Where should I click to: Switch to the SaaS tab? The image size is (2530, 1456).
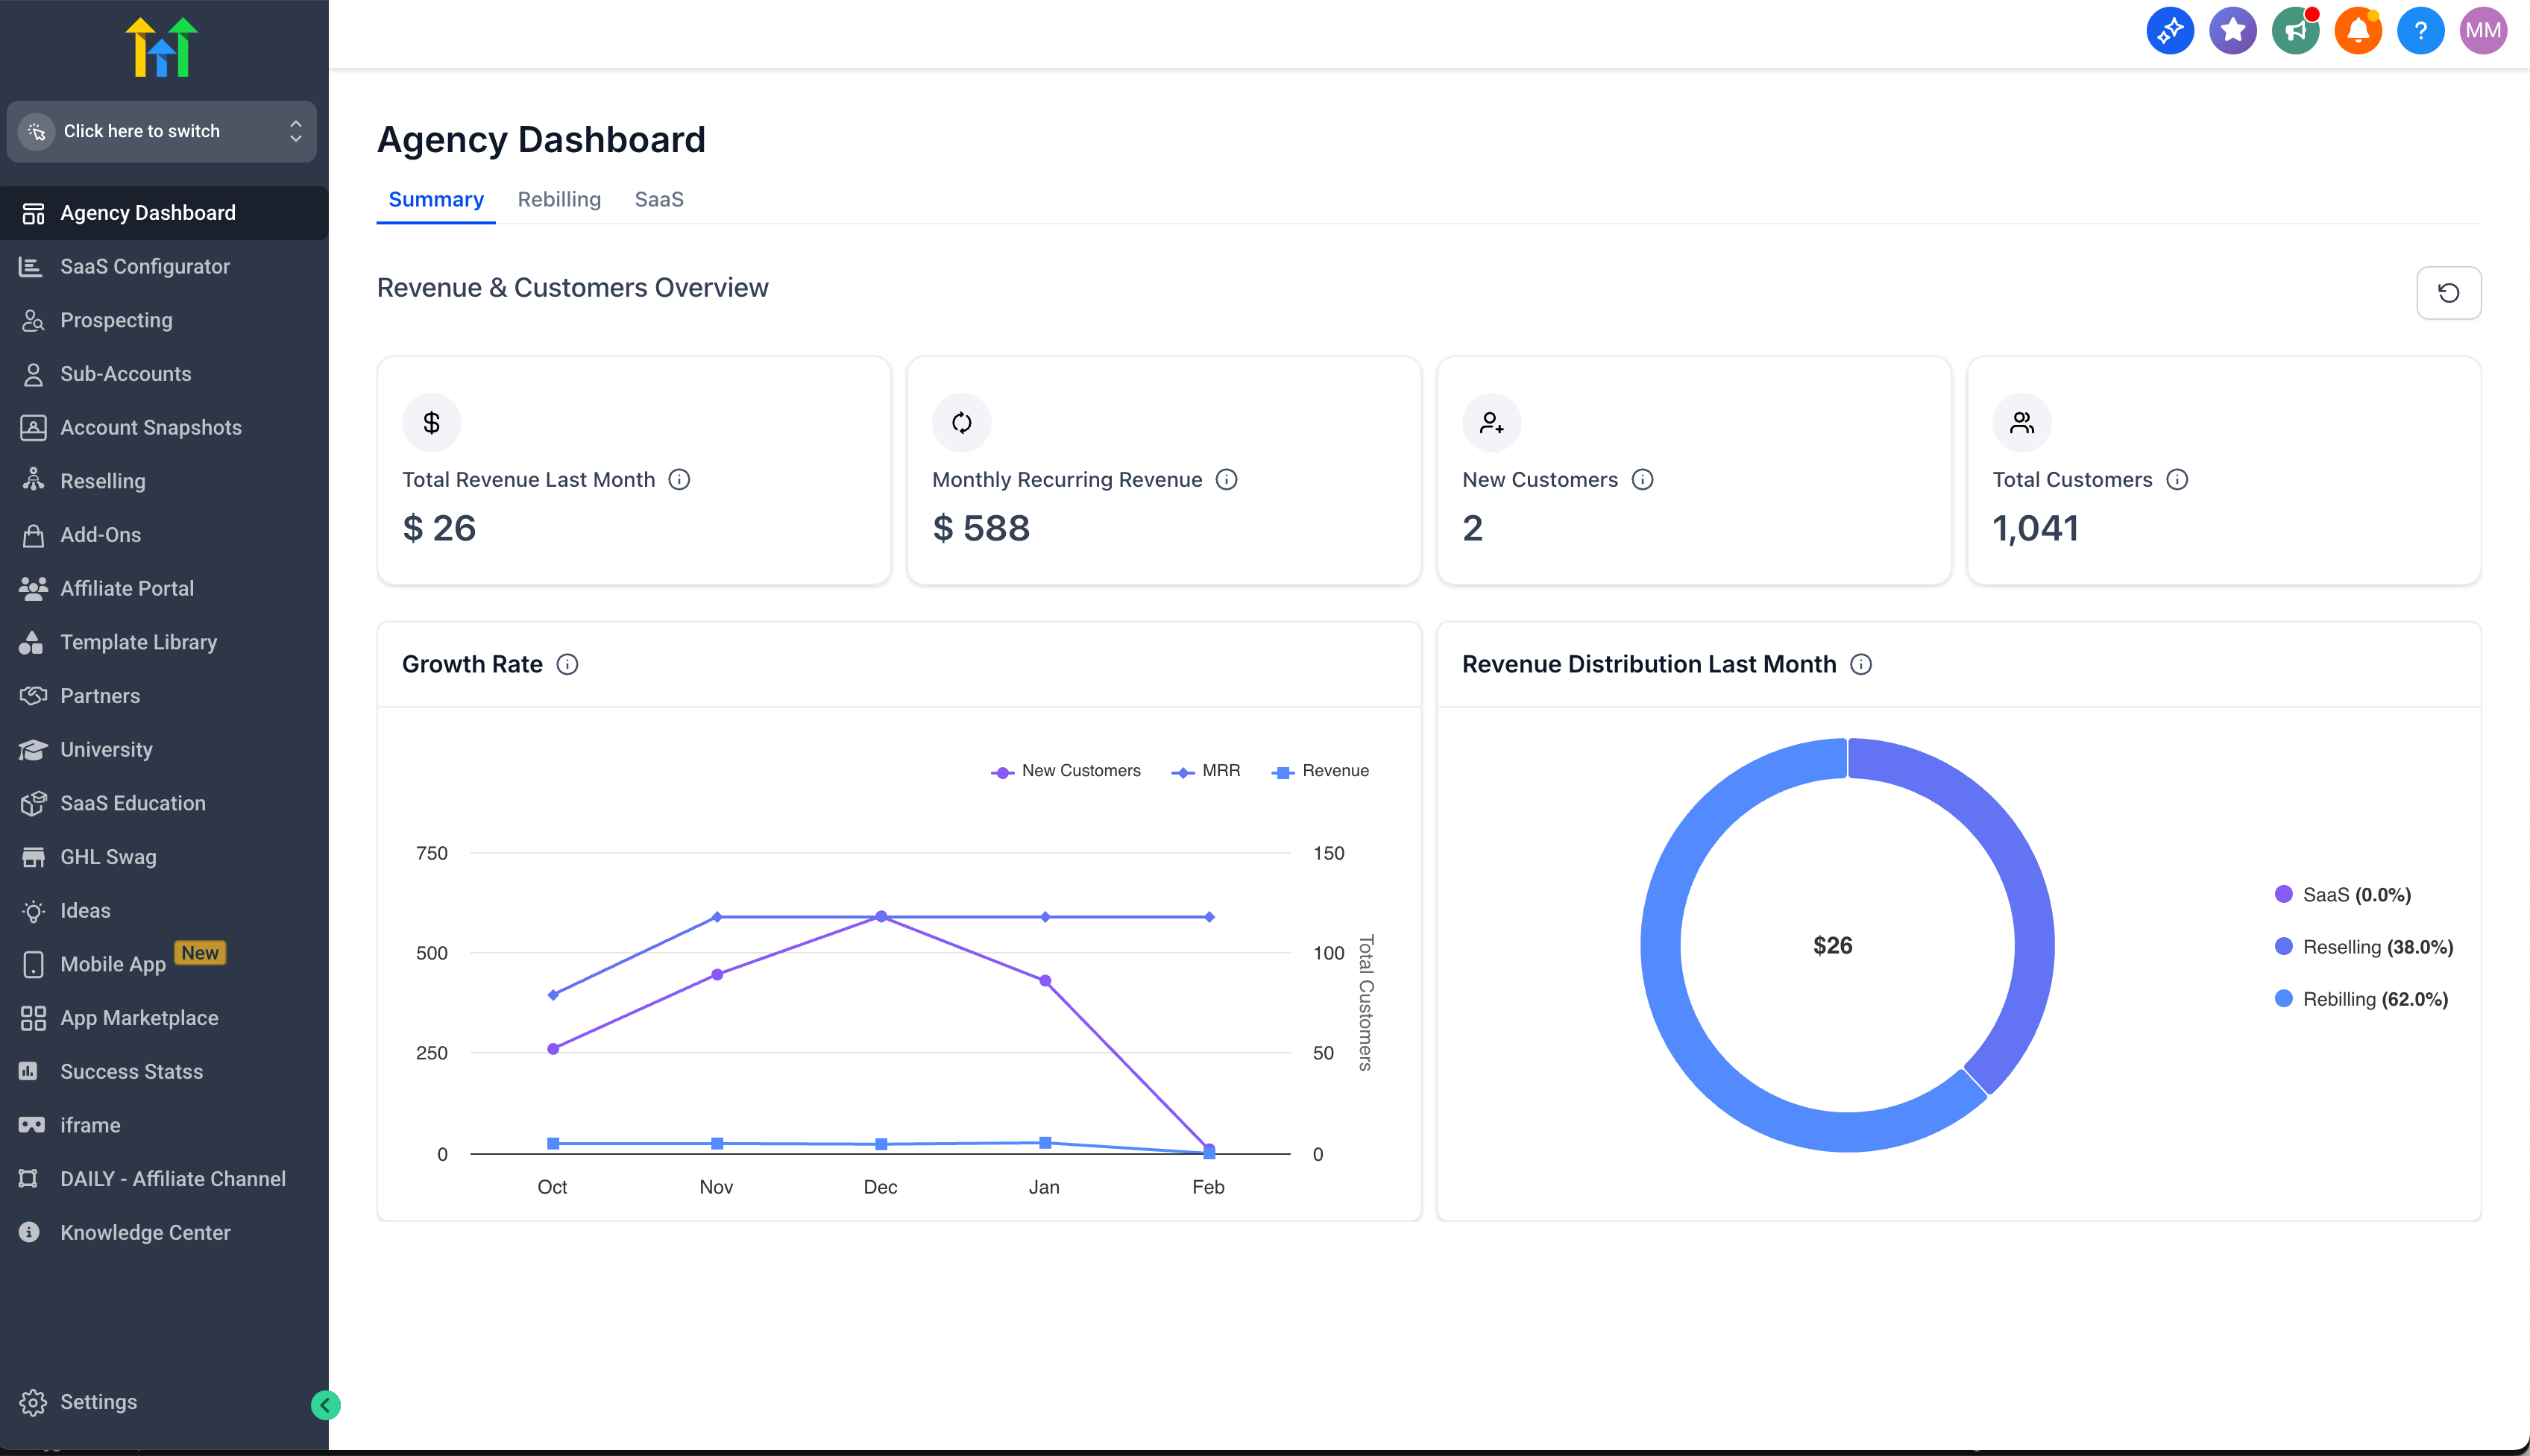coord(658,200)
